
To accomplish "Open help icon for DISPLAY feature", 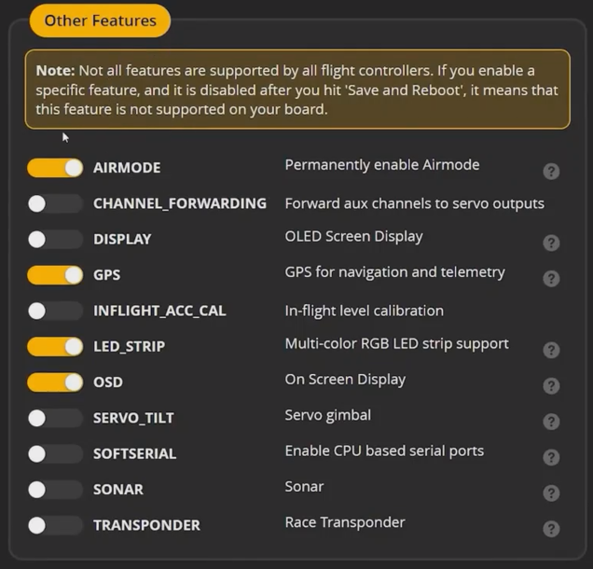I will pyautogui.click(x=551, y=243).
